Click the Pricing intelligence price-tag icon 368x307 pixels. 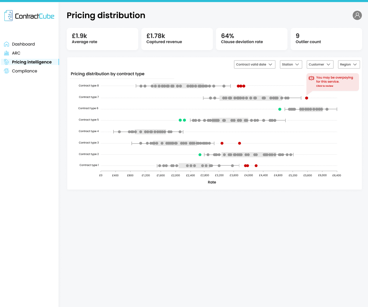click(x=7, y=62)
